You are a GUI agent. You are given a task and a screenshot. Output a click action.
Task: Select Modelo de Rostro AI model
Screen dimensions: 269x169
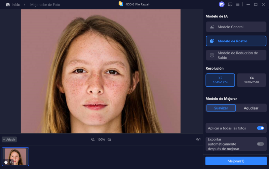pyautogui.click(x=236, y=41)
